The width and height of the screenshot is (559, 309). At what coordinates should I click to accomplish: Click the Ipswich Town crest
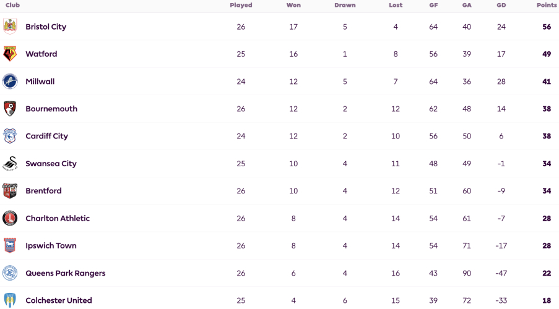(x=10, y=245)
